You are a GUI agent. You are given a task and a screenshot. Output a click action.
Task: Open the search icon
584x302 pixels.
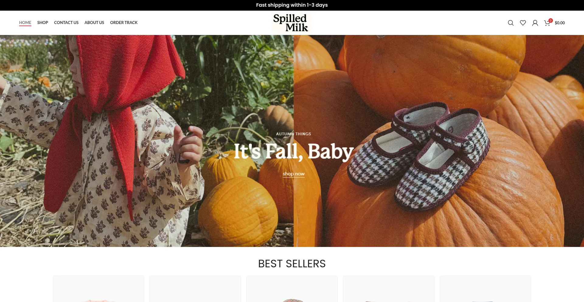tap(511, 23)
